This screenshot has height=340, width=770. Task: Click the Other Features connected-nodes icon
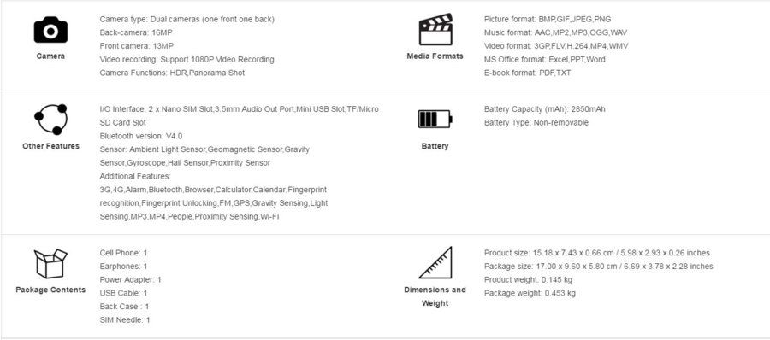coord(50,120)
